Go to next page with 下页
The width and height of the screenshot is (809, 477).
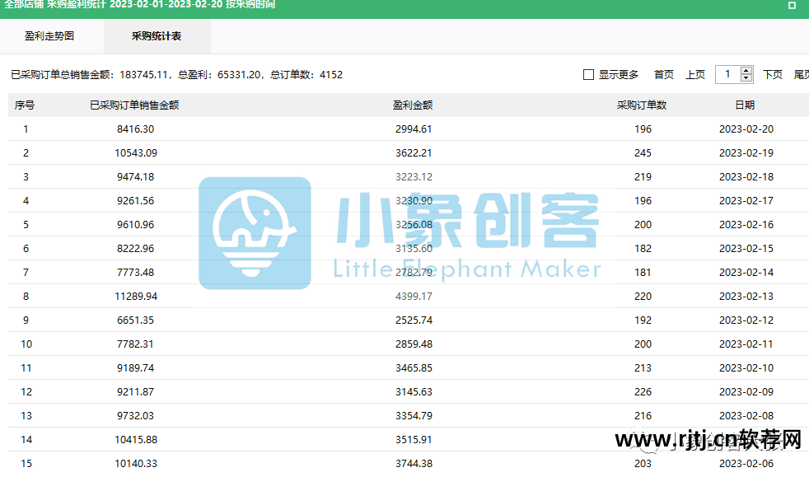coord(773,75)
